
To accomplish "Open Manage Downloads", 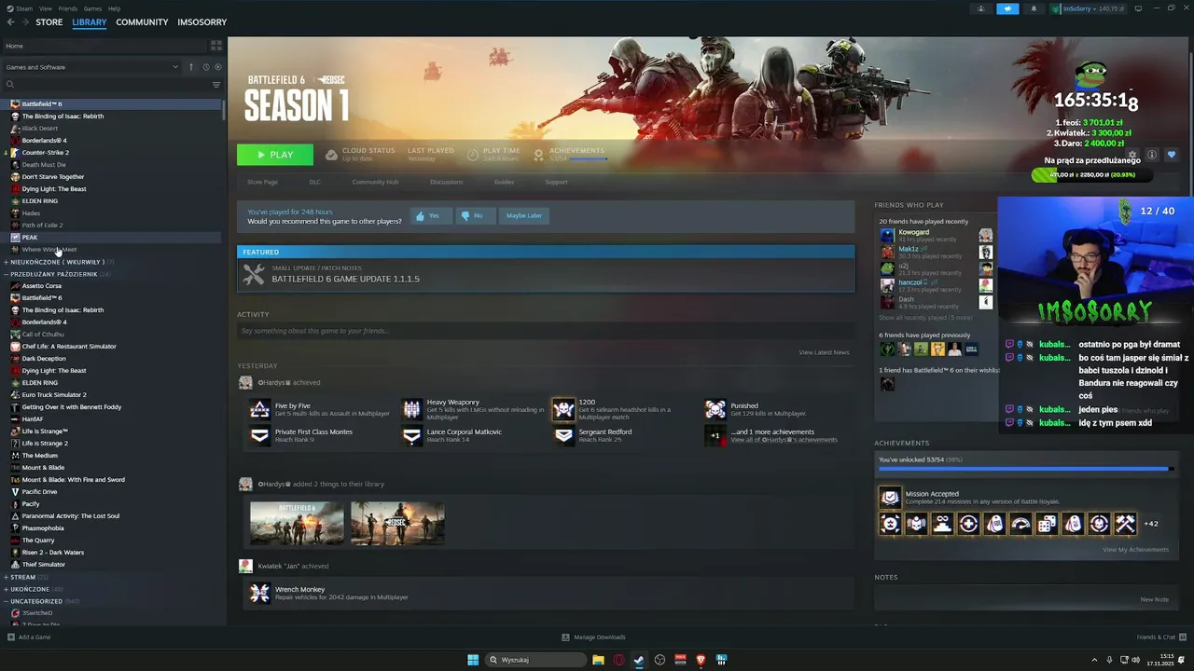I will pyautogui.click(x=593, y=637).
